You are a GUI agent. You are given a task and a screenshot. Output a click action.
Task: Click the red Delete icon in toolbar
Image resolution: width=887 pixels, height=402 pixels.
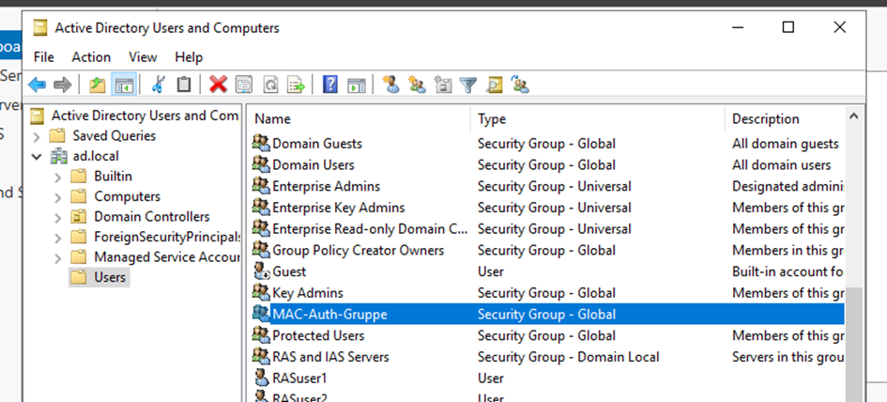[219, 85]
